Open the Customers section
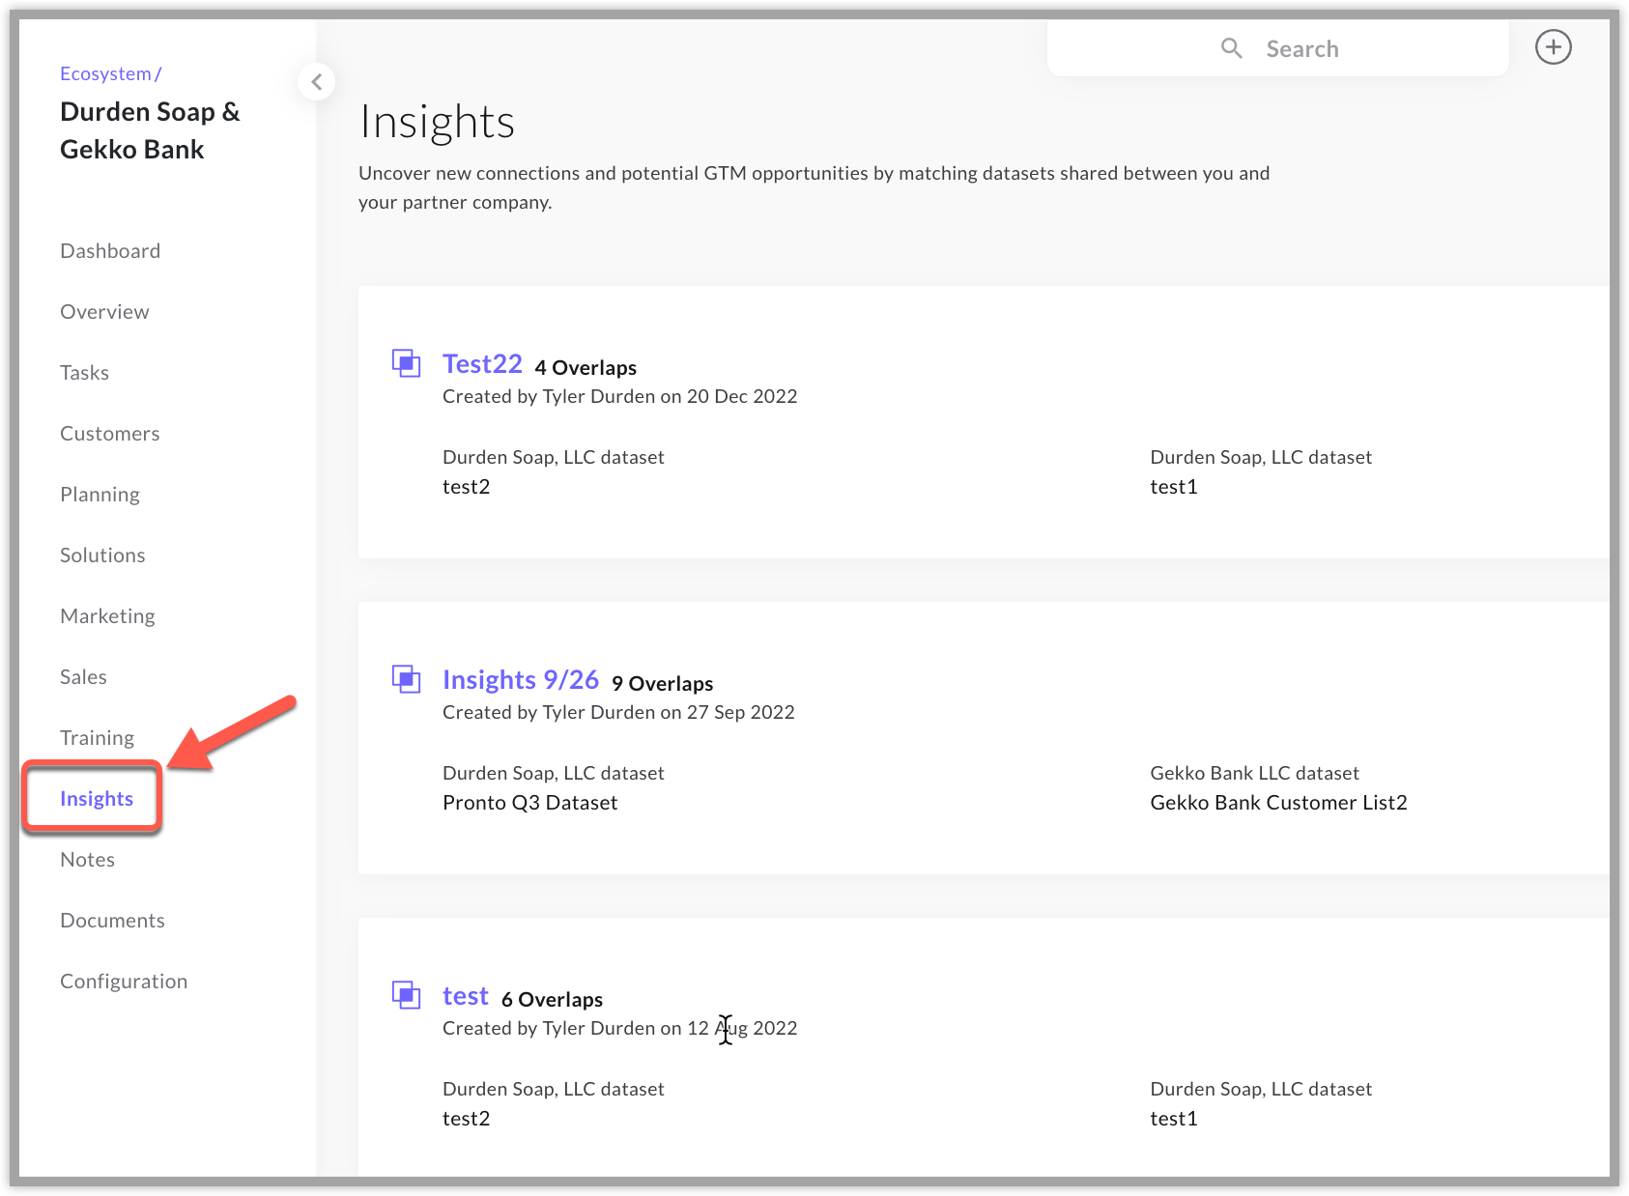 [109, 433]
